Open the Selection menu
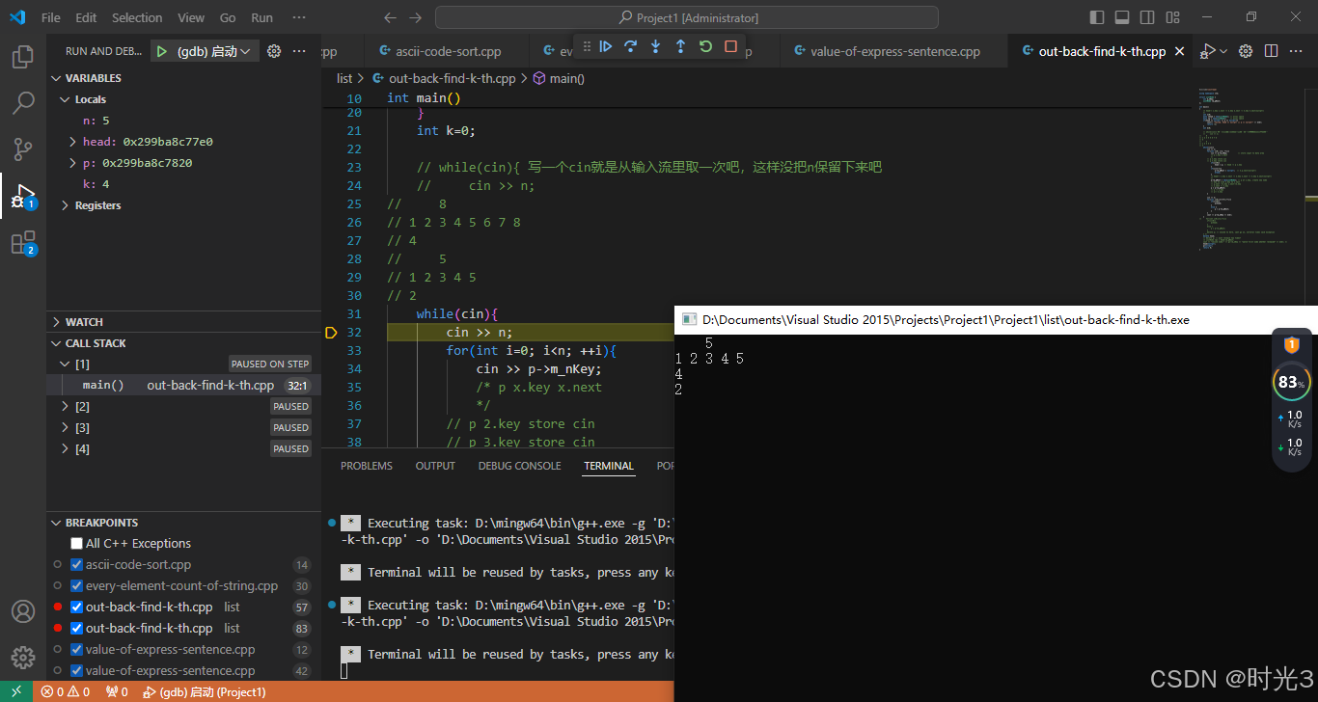 pos(137,17)
